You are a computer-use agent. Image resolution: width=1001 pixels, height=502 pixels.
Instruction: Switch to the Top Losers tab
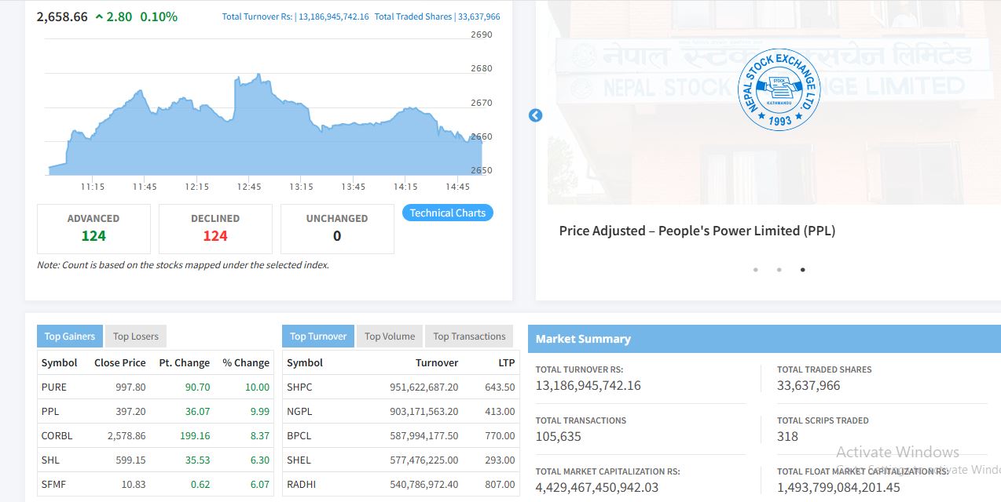pos(135,336)
